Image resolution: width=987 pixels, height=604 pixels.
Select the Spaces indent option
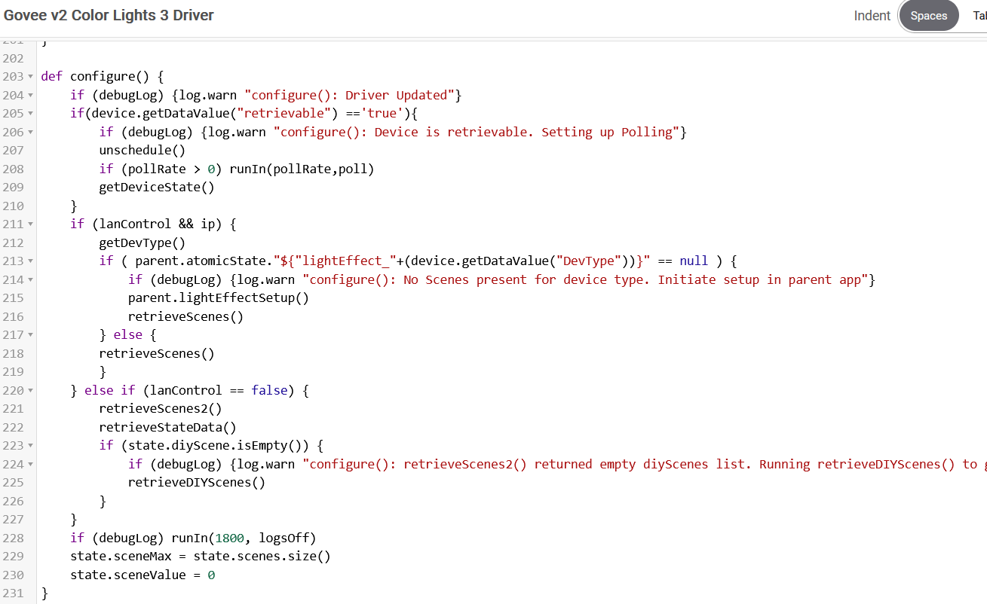(x=928, y=16)
